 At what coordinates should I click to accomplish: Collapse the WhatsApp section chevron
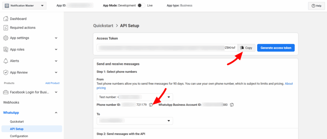pyautogui.click(x=56, y=113)
